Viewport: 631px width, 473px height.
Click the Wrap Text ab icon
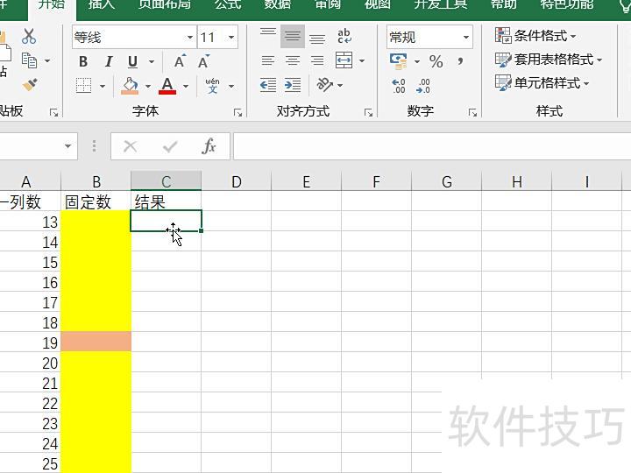coord(344,36)
